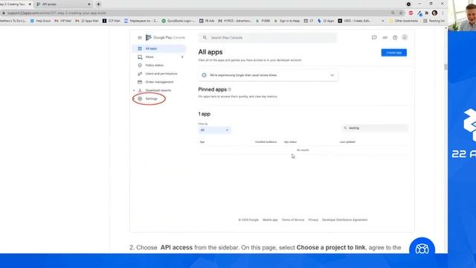This screenshot has height=268, width=476.
Task: Open Settings in the Play Console sidebar
Action: click(x=151, y=99)
